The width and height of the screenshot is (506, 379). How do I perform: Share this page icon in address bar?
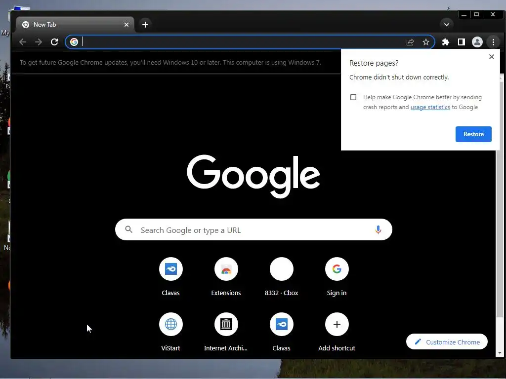point(410,42)
